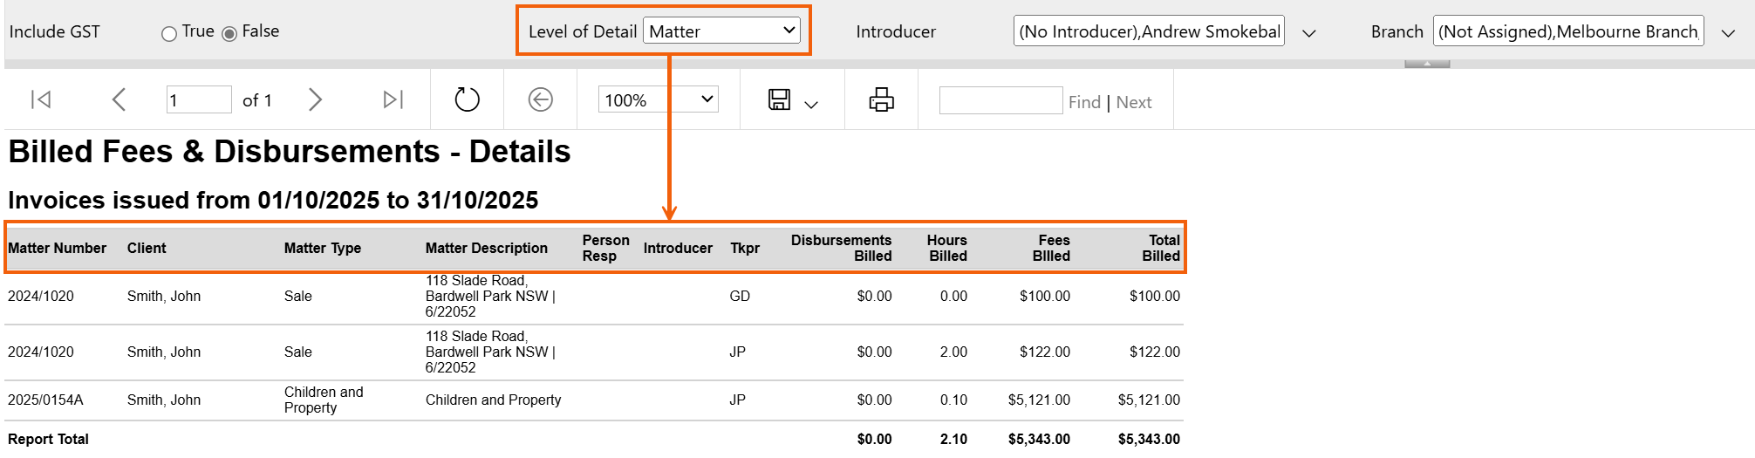Print the report using the printer icon
Screen dimensions: 1755x458
point(881,100)
